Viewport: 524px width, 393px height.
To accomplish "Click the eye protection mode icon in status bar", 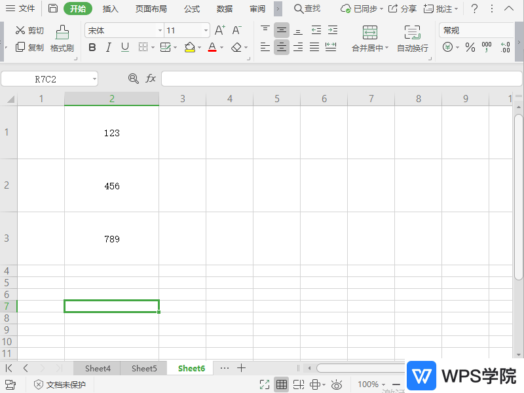I will click(337, 384).
